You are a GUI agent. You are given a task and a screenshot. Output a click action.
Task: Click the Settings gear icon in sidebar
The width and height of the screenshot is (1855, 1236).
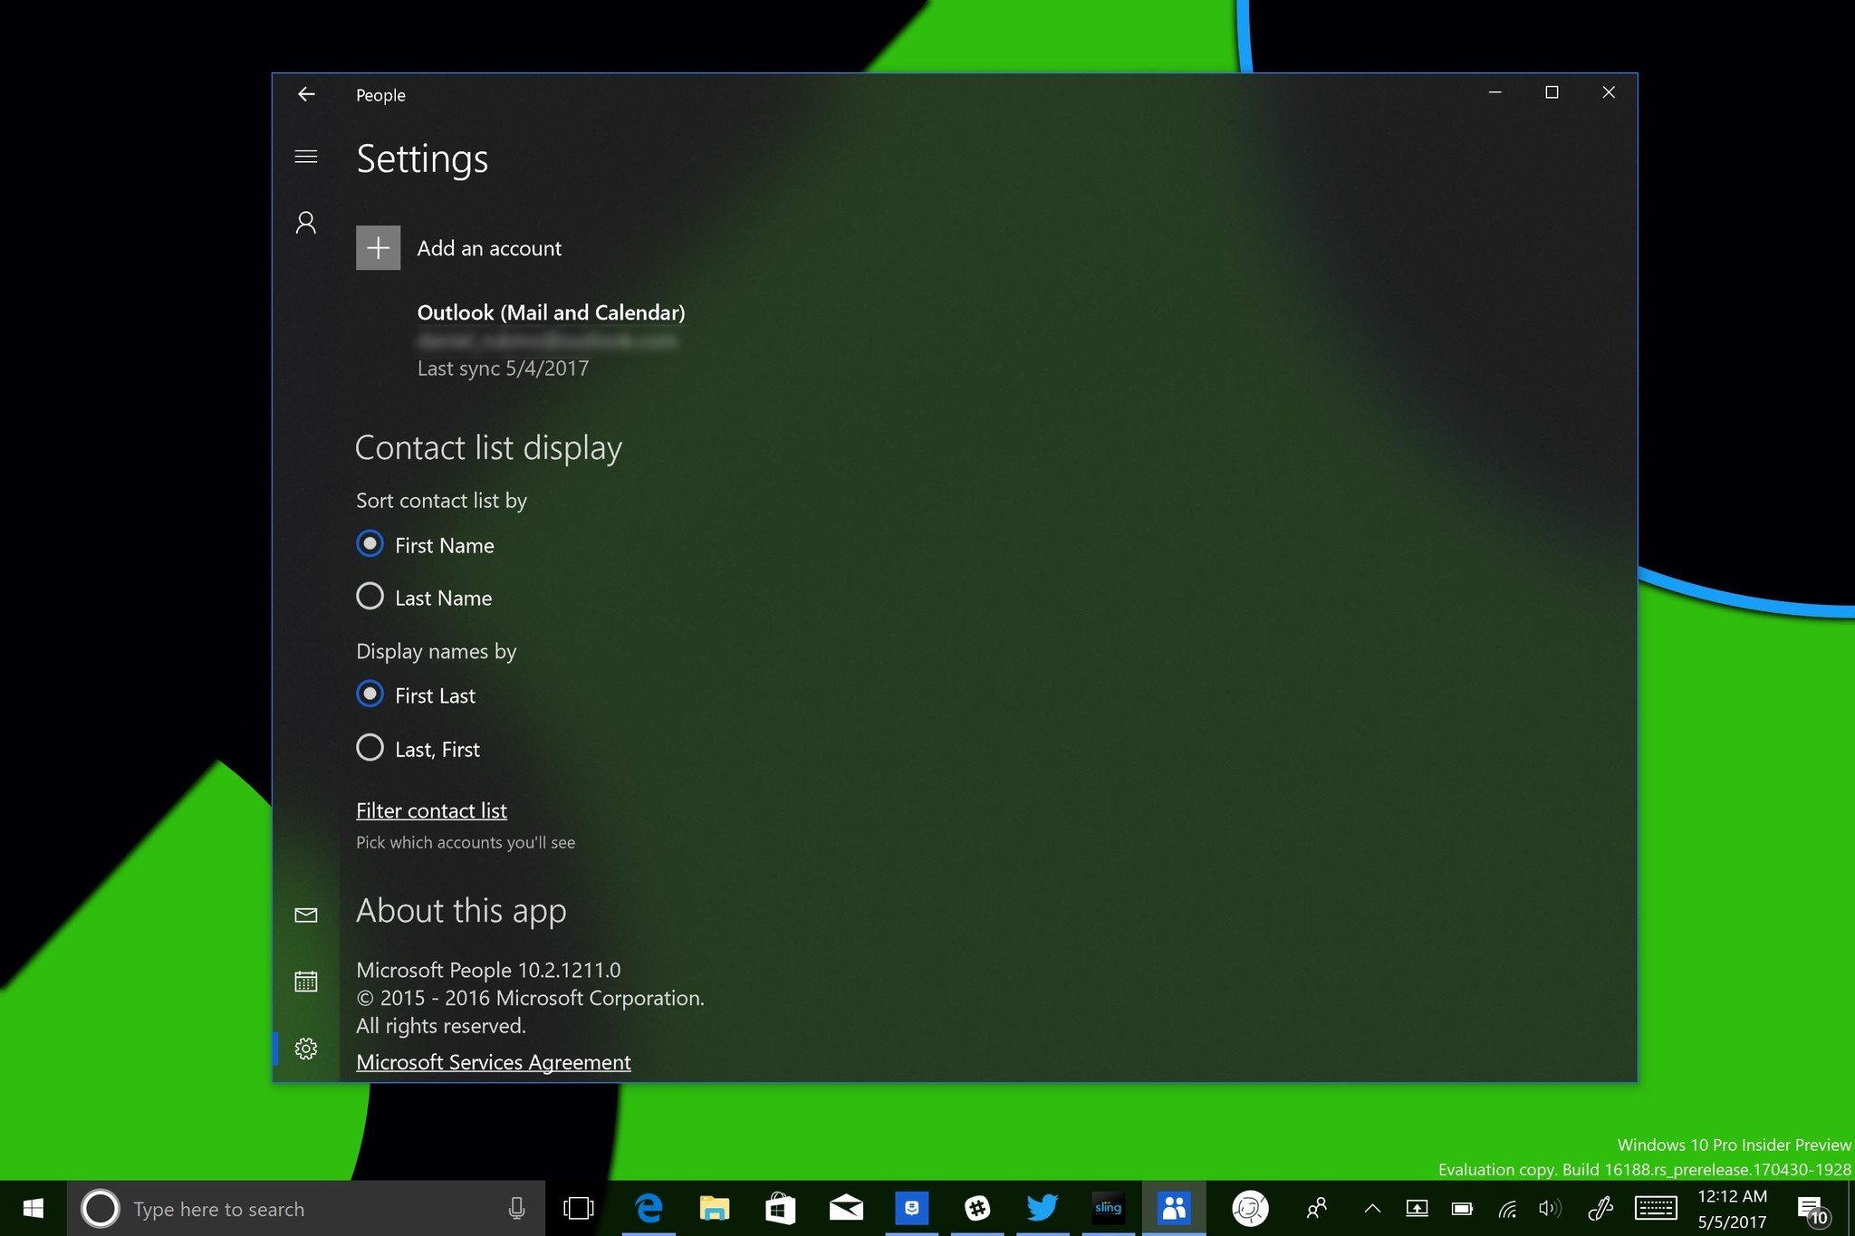(x=303, y=1047)
